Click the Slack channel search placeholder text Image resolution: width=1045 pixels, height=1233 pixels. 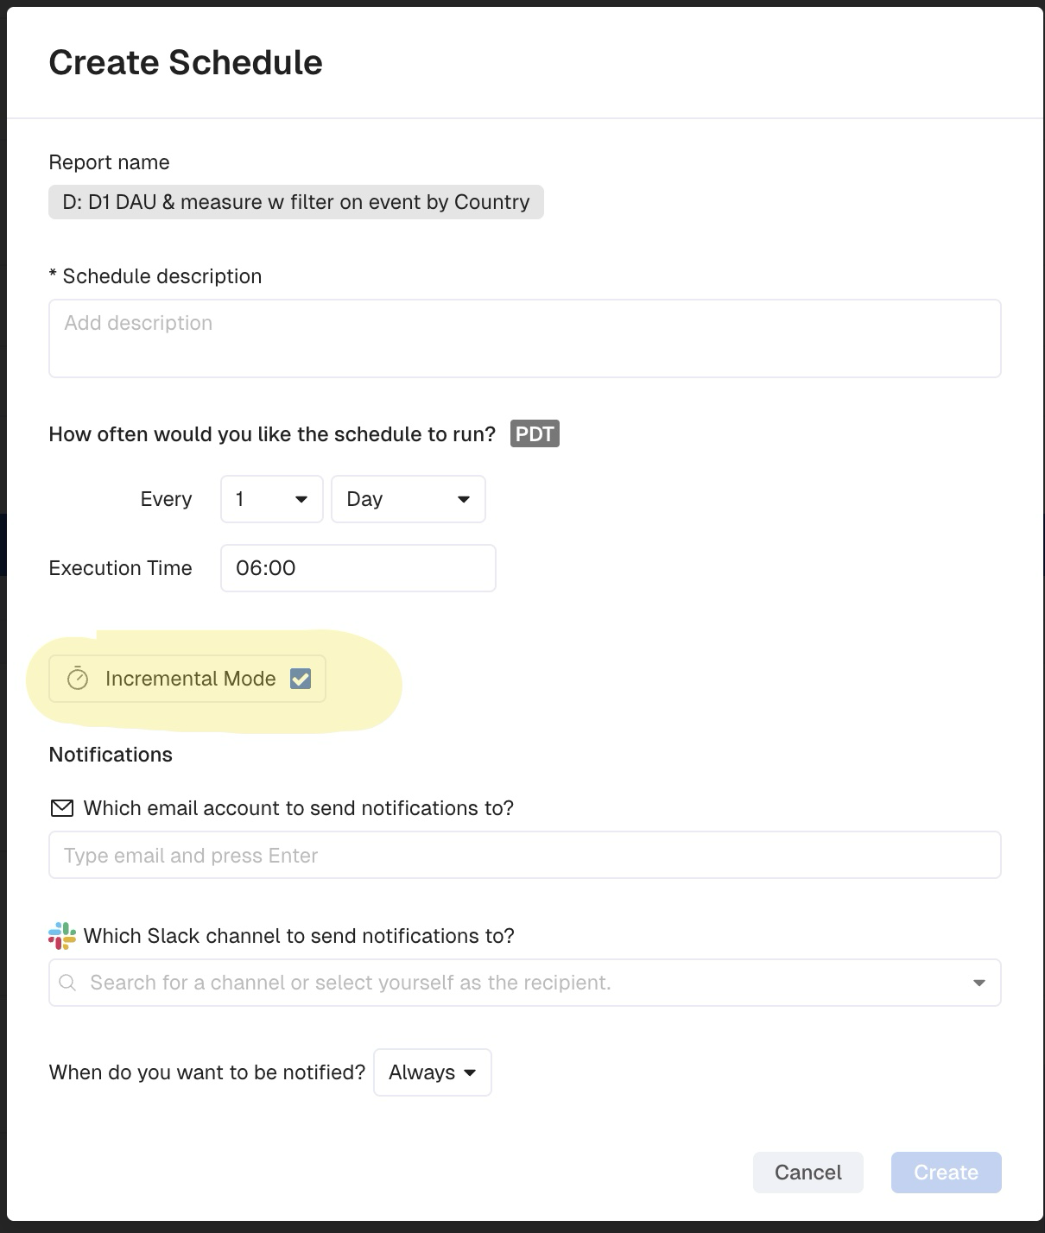351,983
